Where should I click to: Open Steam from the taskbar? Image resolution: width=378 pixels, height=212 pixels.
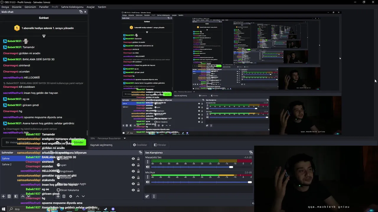point(105,209)
